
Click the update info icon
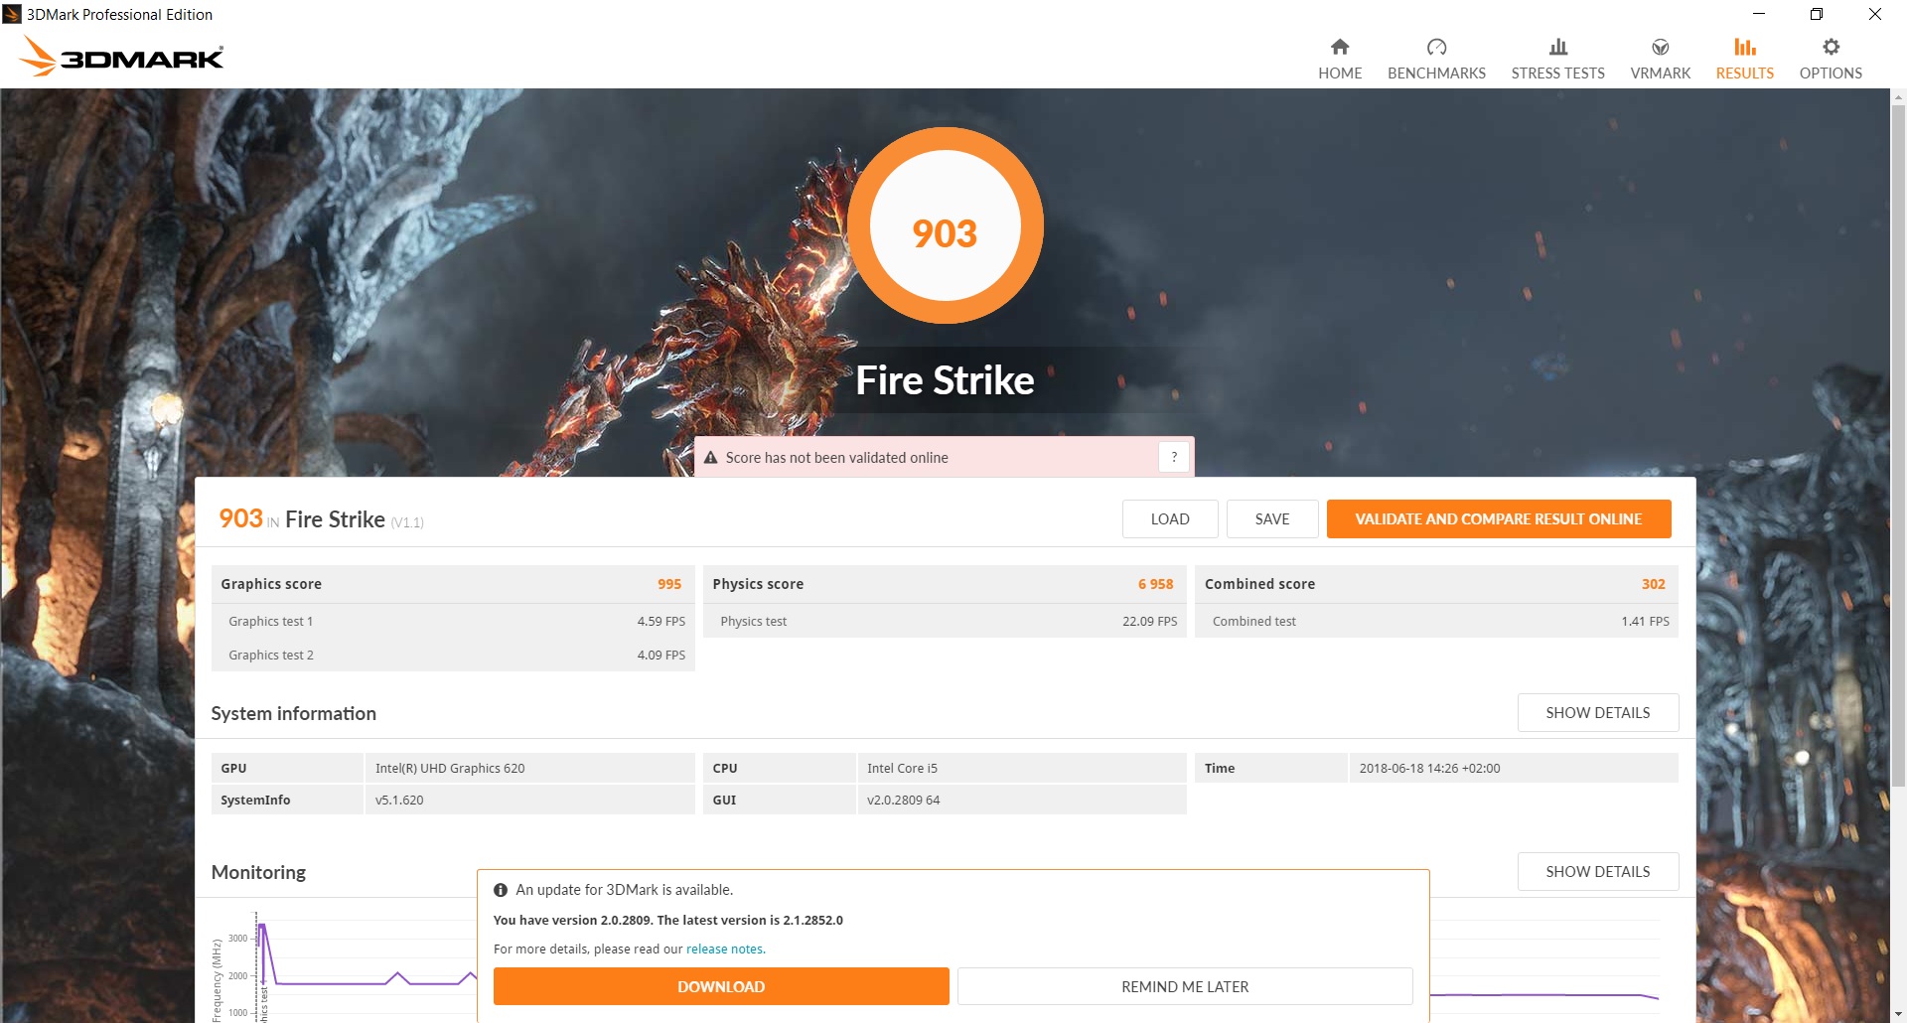(501, 890)
